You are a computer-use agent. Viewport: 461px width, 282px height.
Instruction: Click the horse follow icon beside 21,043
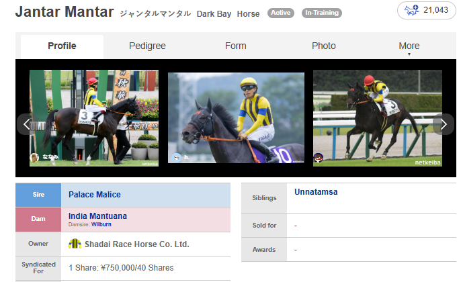pos(411,10)
